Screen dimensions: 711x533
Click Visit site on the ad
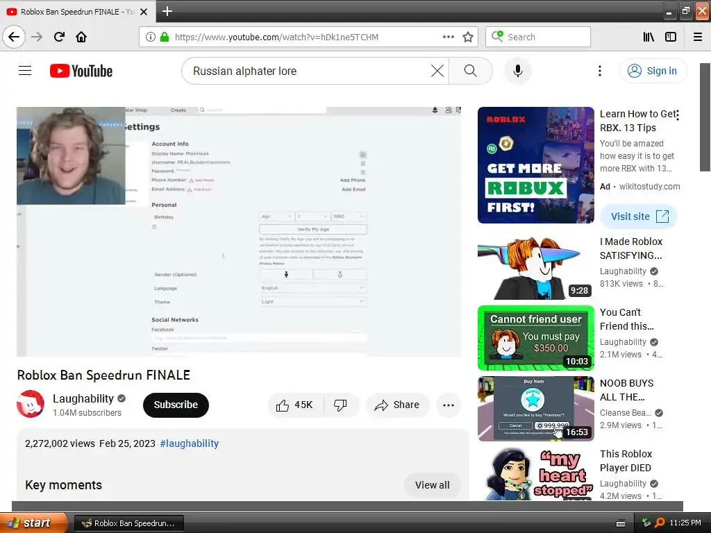[x=639, y=217]
